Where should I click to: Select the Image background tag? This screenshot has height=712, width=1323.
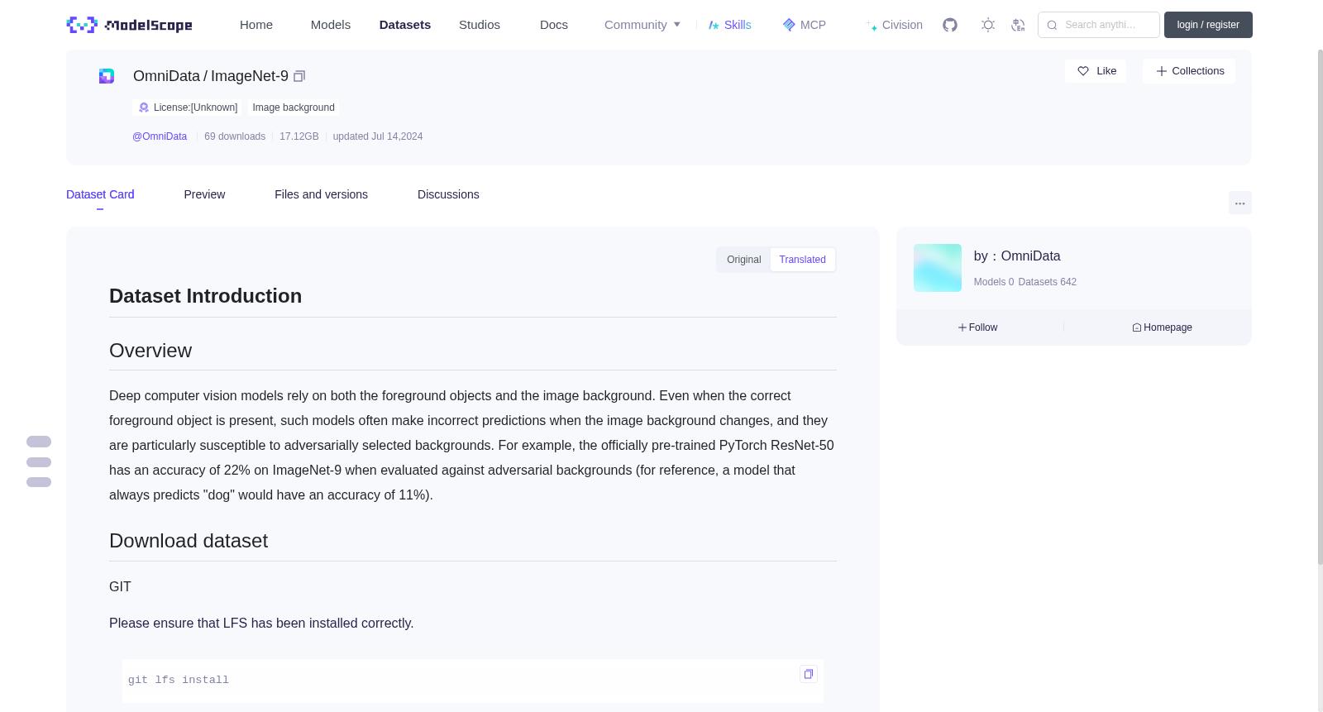point(294,108)
